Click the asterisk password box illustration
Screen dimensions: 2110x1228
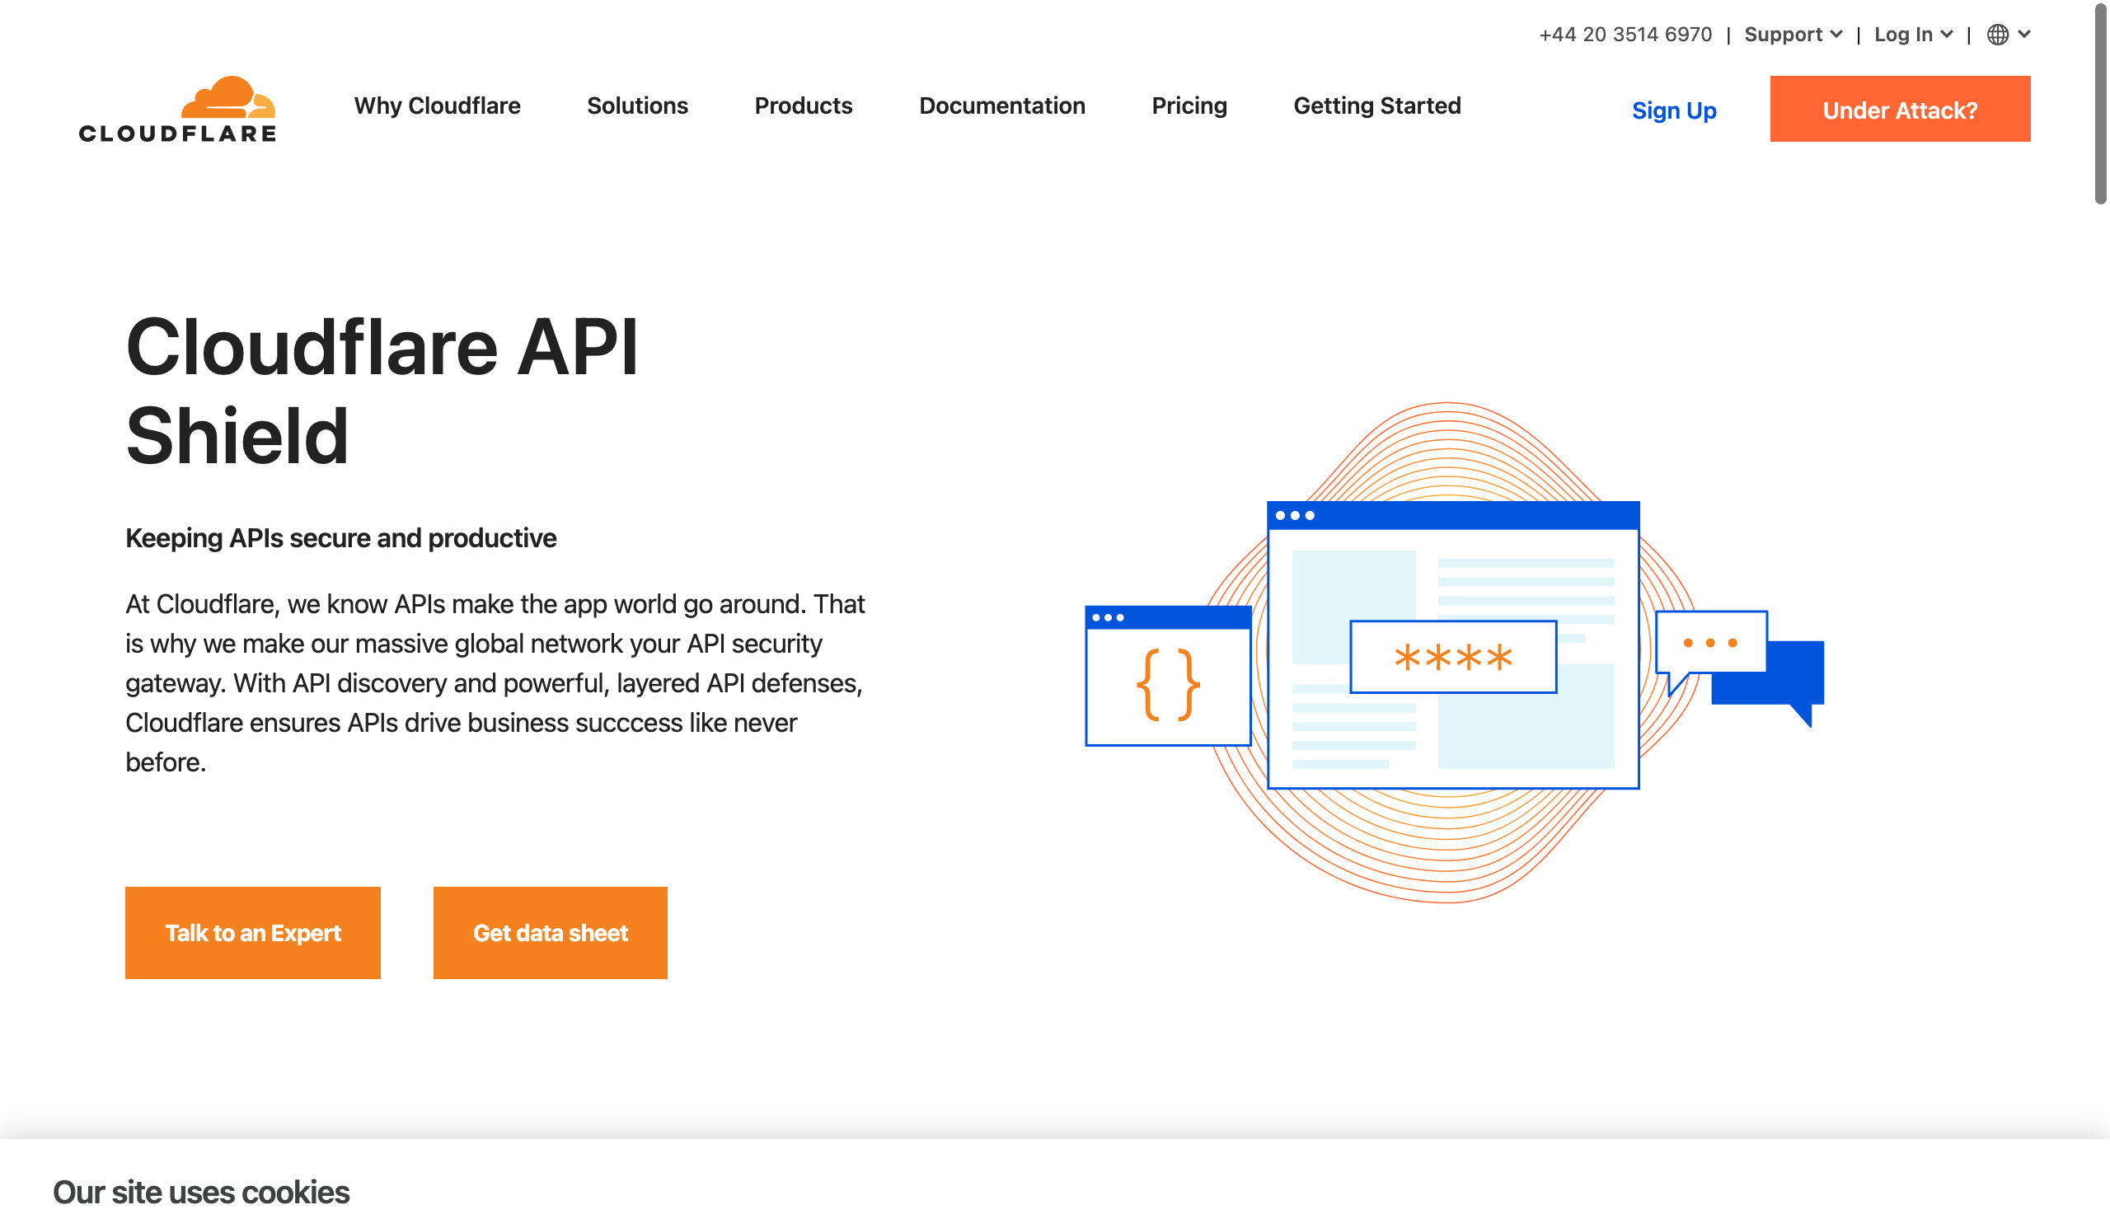(x=1453, y=657)
